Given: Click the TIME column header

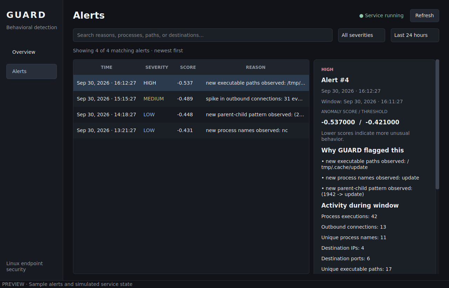Looking at the screenshot, I should [107, 67].
